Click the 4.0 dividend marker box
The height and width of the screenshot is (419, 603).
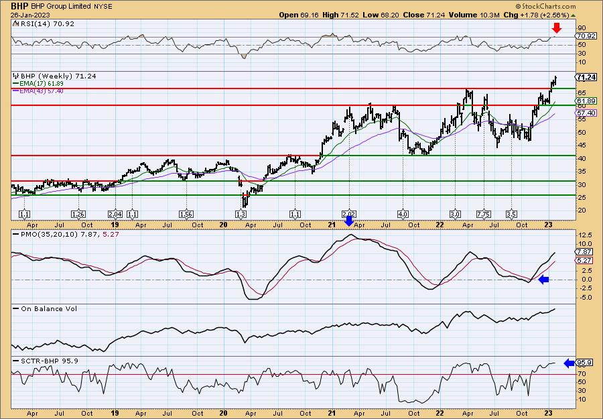pos(403,214)
